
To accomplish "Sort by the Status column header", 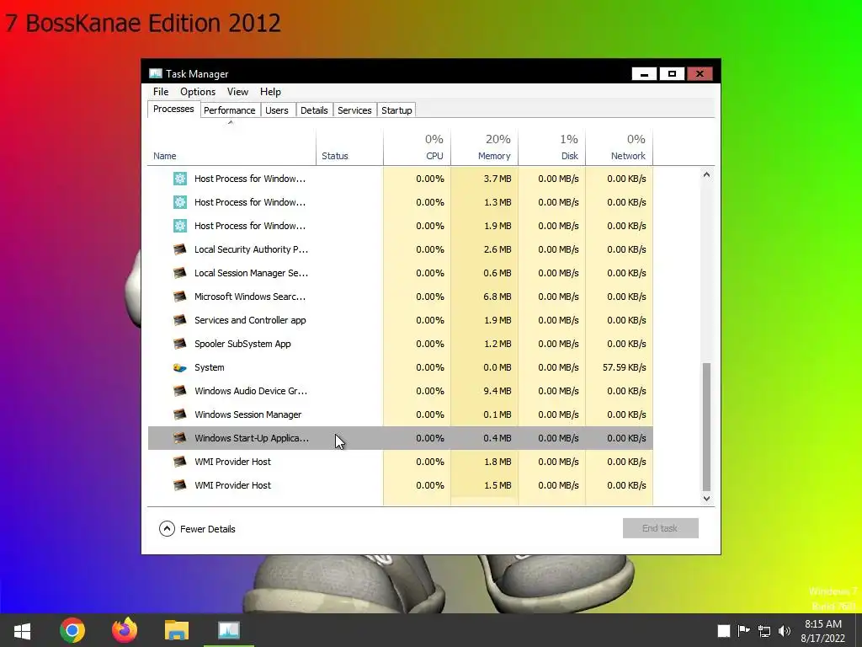I will [349, 147].
